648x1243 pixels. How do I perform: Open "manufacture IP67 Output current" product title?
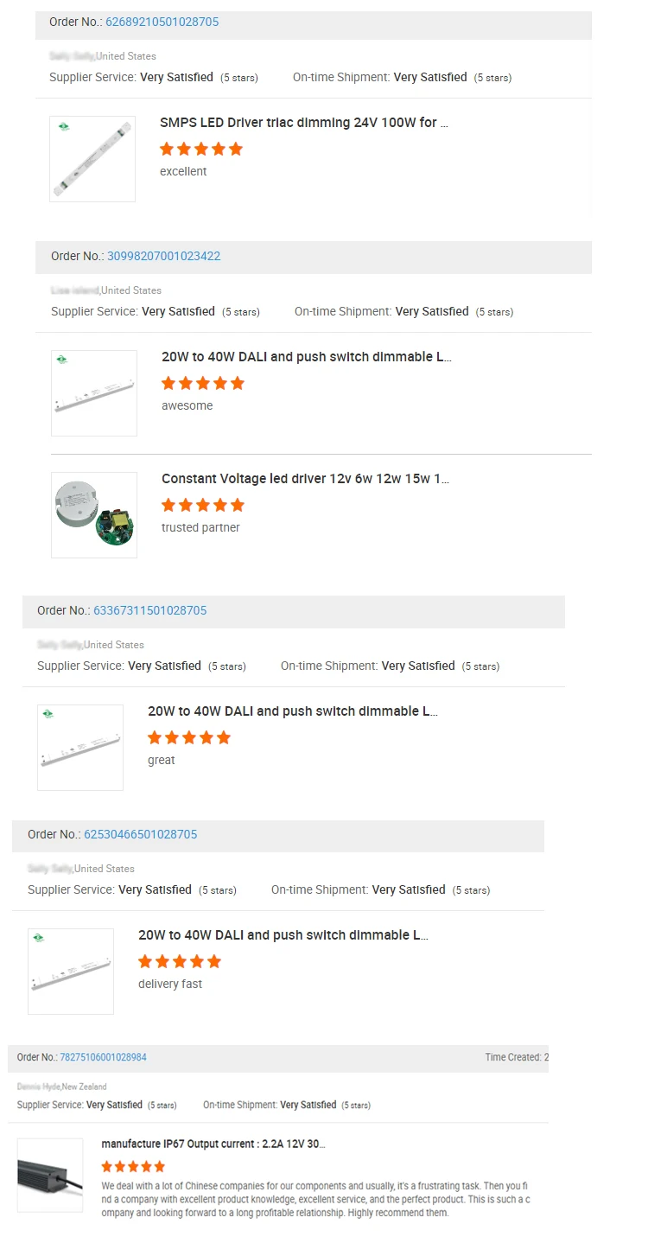213,1144
